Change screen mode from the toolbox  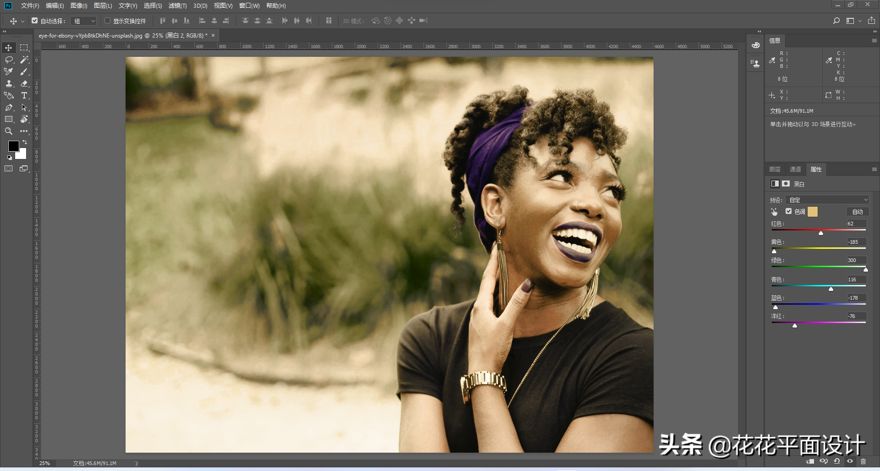tap(24, 169)
